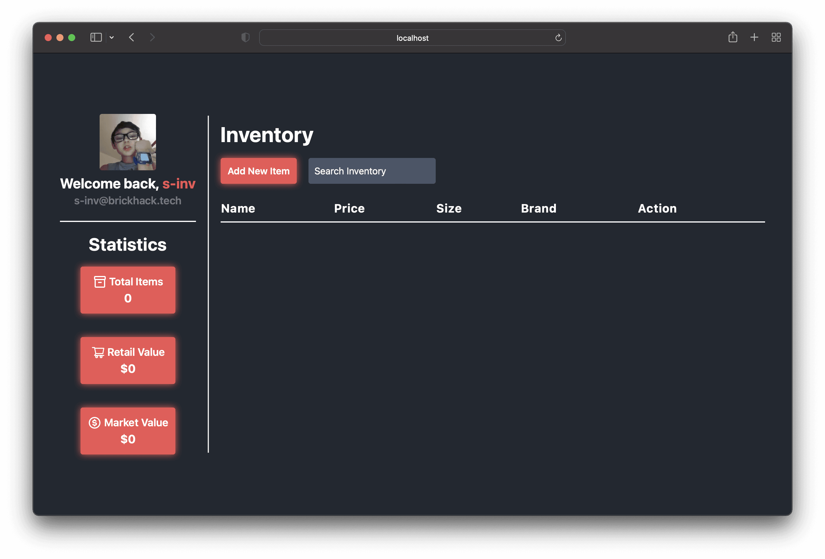The height and width of the screenshot is (559, 825).
Task: Click the archive box icon on Total Items card
Action: (99, 282)
